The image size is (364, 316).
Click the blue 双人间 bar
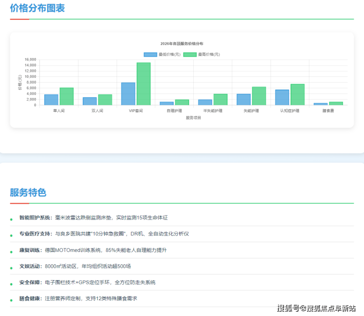(90, 101)
